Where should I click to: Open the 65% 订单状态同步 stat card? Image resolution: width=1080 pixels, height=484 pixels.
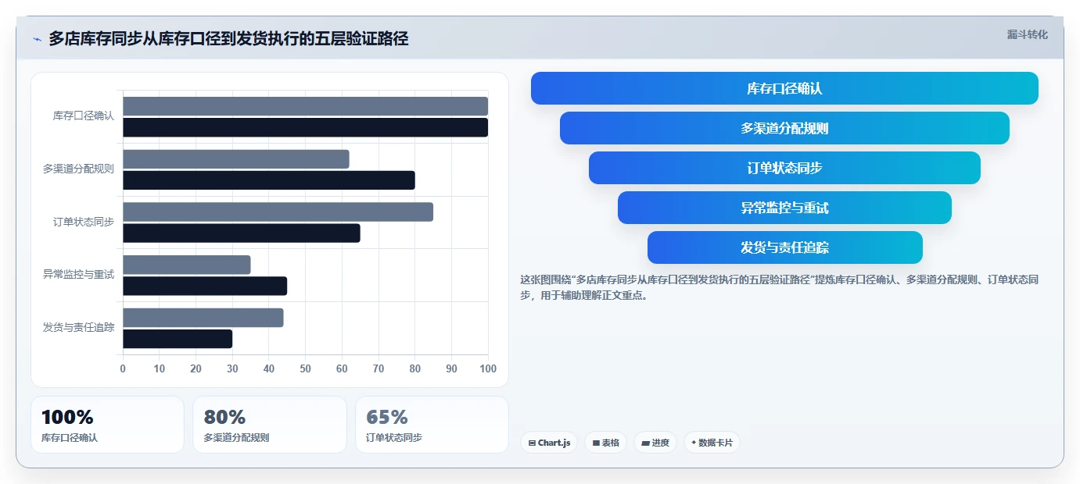tap(432, 425)
